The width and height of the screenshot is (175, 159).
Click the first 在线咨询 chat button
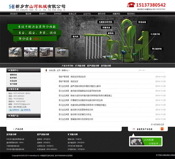(14, 110)
